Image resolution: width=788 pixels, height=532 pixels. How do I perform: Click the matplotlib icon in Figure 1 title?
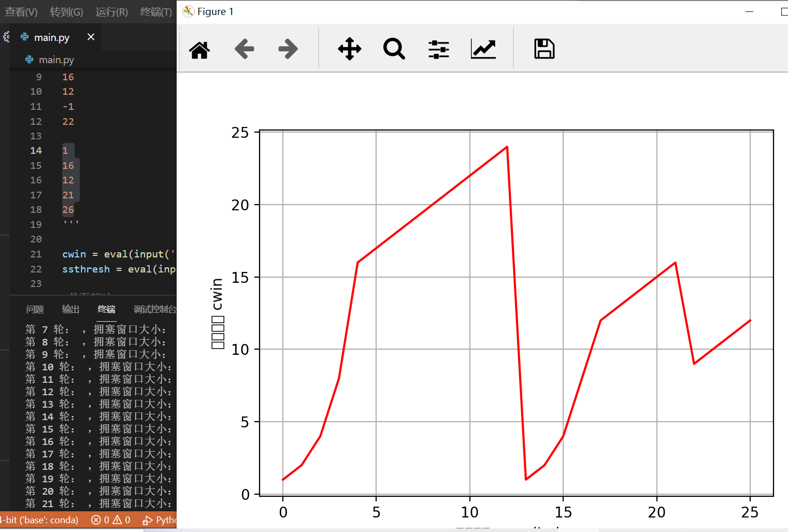point(189,11)
